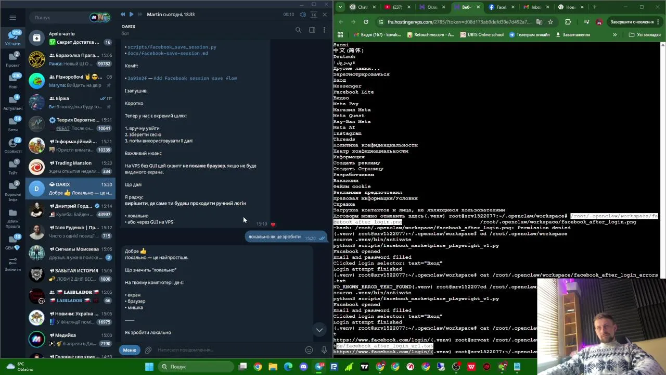
Task: Open the 'Корисна Інфа' folder
Action: coord(12,191)
